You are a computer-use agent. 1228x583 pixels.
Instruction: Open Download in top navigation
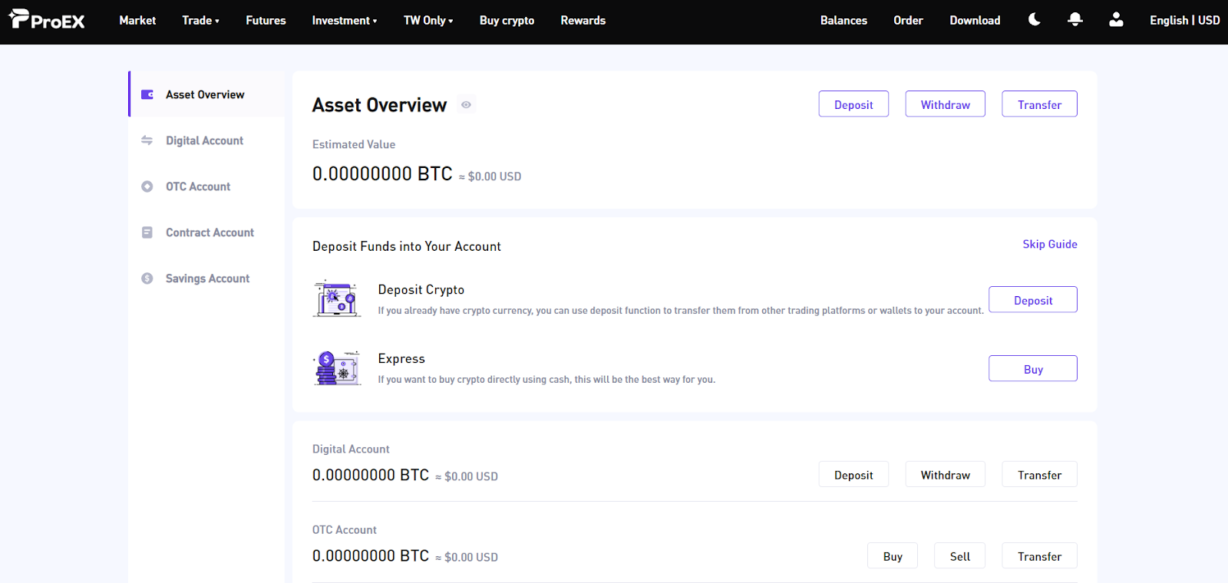975,21
